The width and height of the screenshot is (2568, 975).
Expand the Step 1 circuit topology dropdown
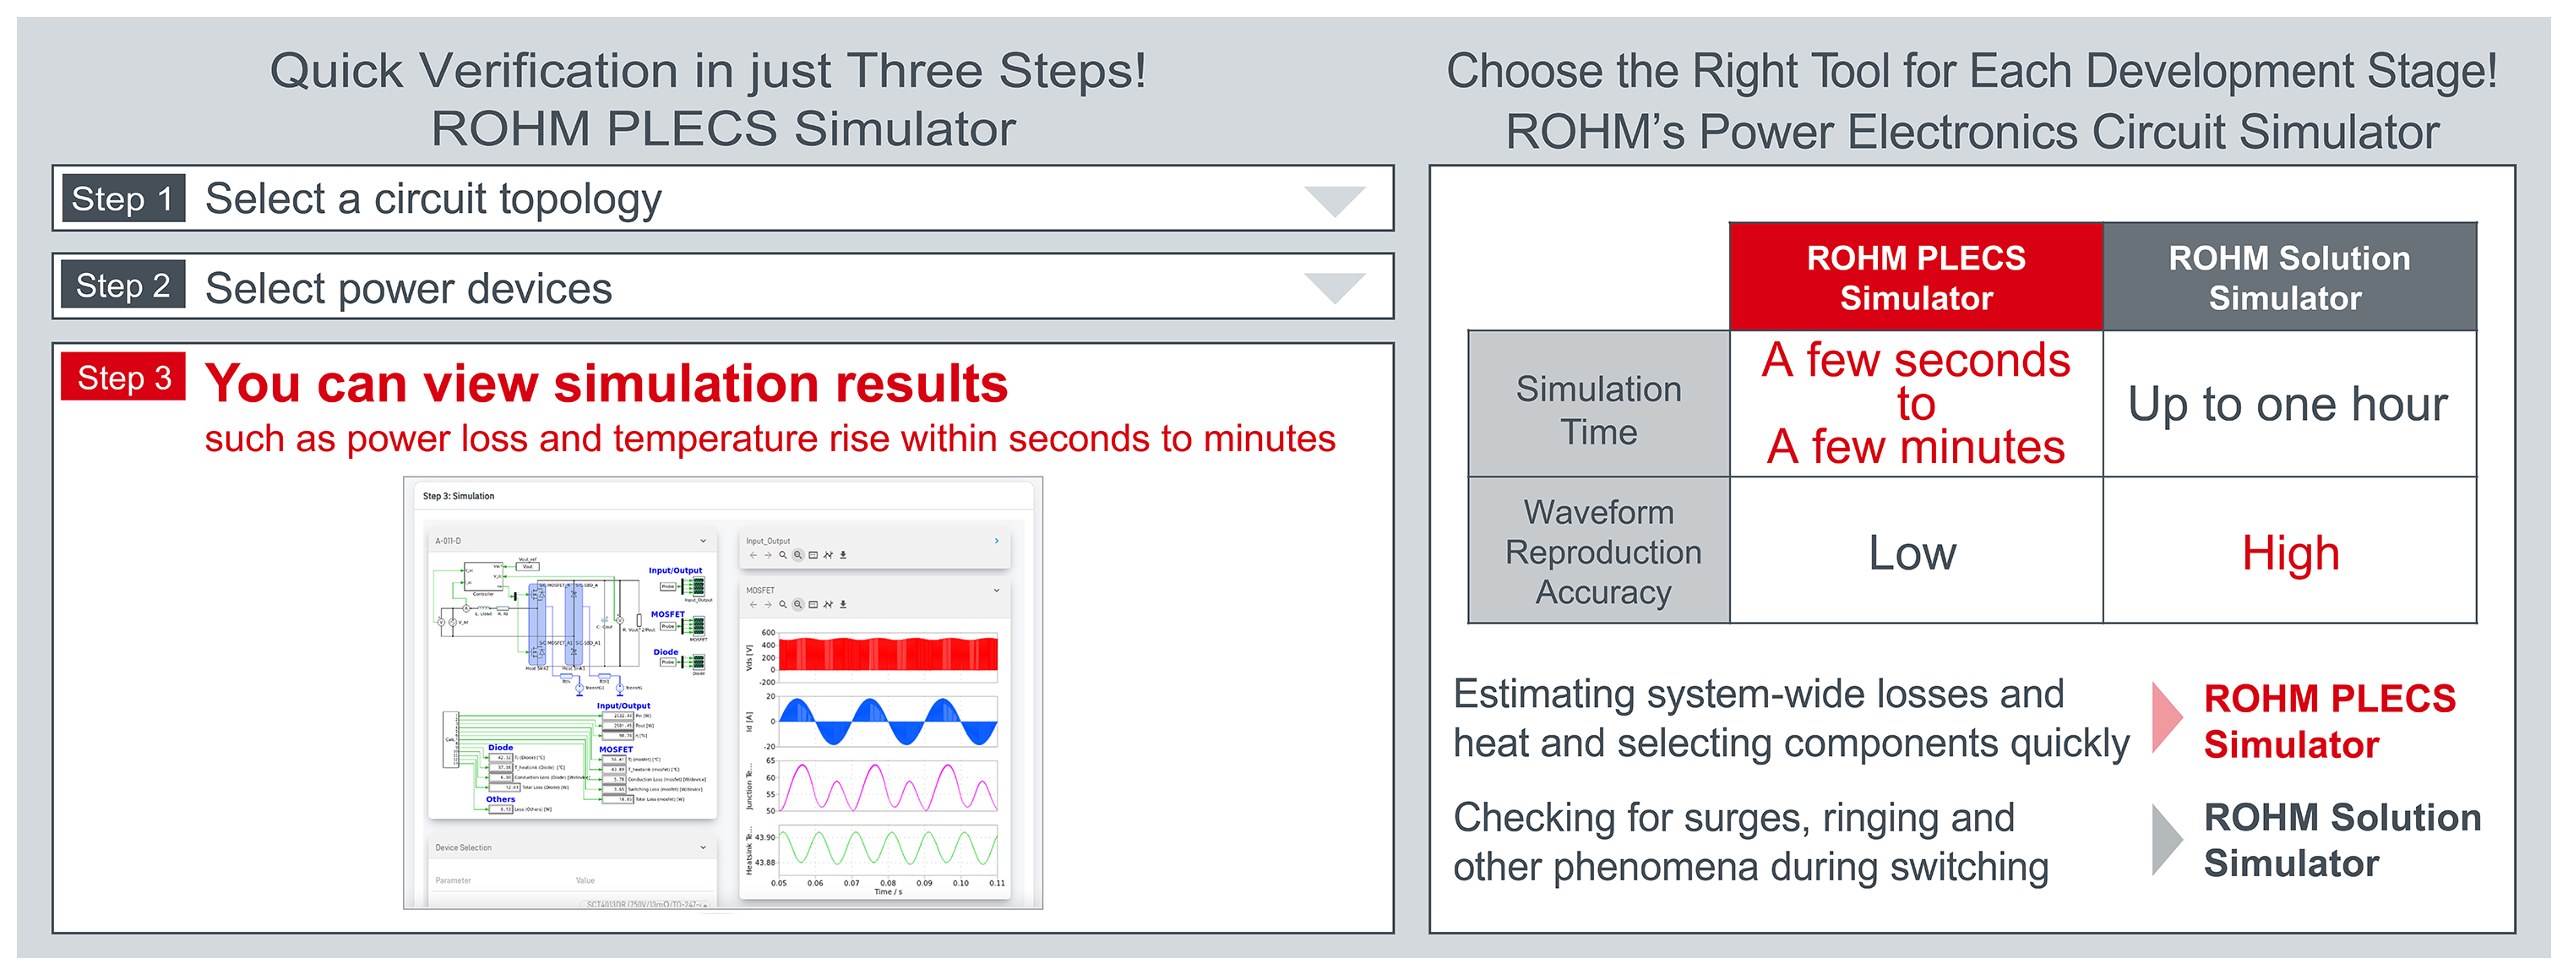pyautogui.click(x=1335, y=200)
